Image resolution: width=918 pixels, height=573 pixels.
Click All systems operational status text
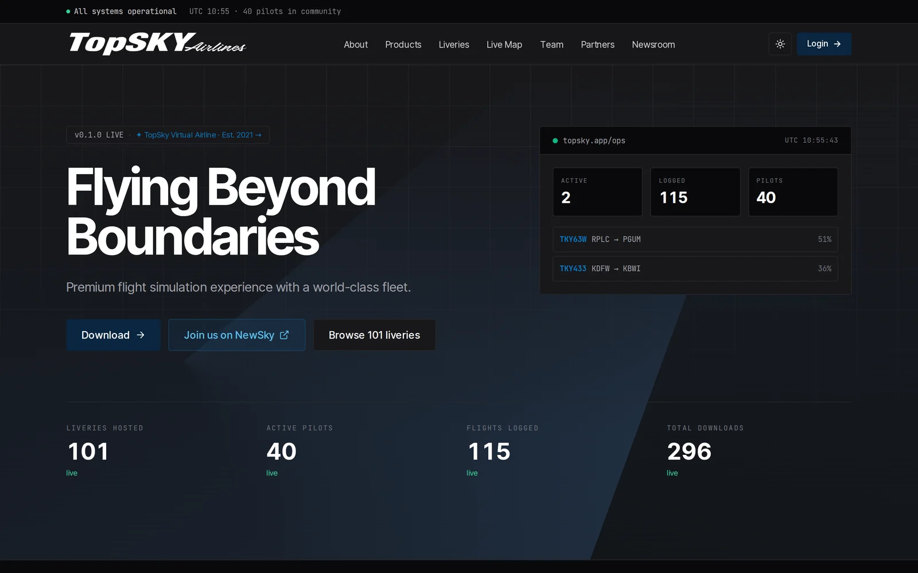click(125, 11)
